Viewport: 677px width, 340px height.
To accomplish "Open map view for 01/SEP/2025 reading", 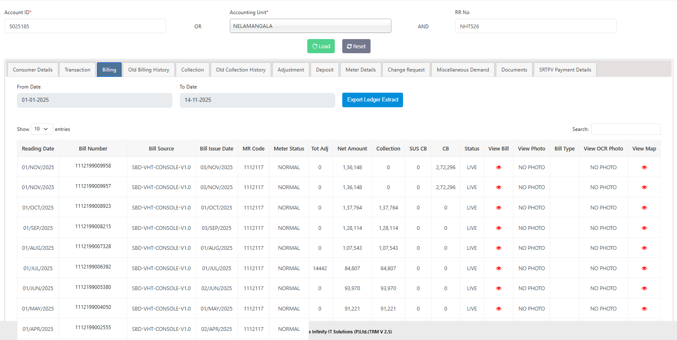I will click(x=644, y=228).
